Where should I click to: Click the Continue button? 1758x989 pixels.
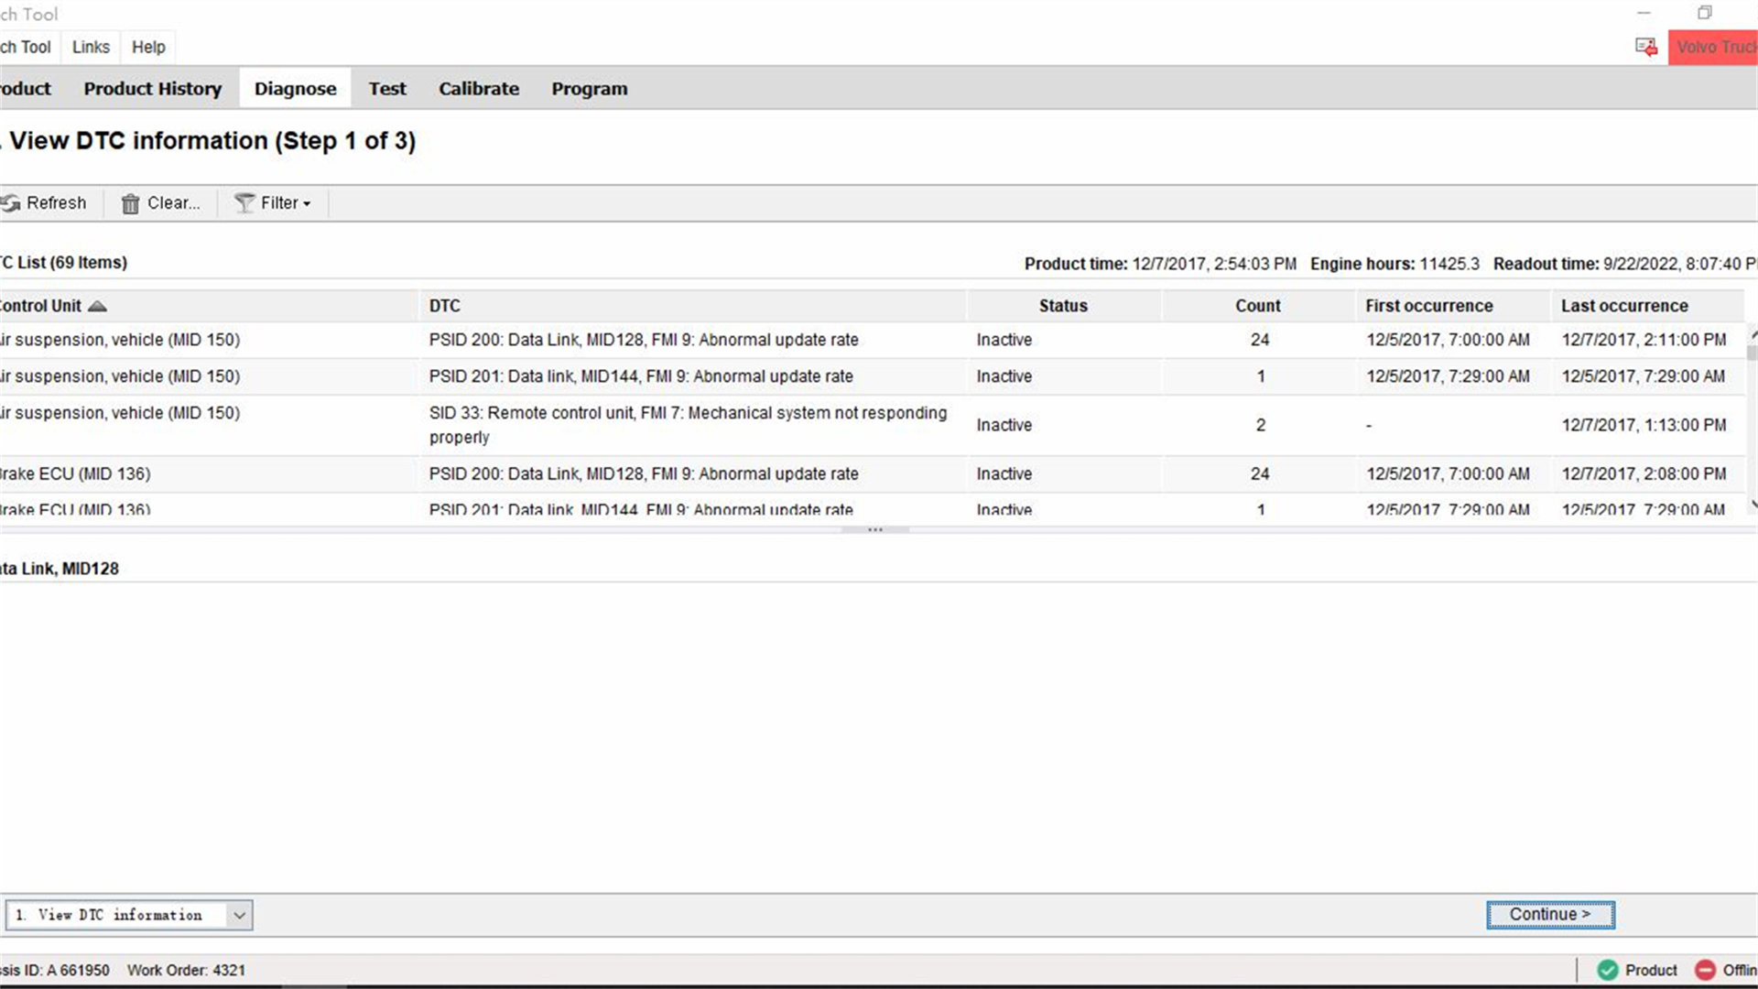pyautogui.click(x=1550, y=915)
